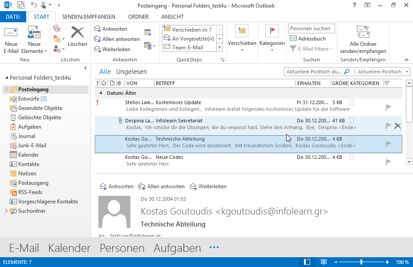The image size is (413, 267).
Task: Toggle category box for Neue Codes
Action: [352, 157]
